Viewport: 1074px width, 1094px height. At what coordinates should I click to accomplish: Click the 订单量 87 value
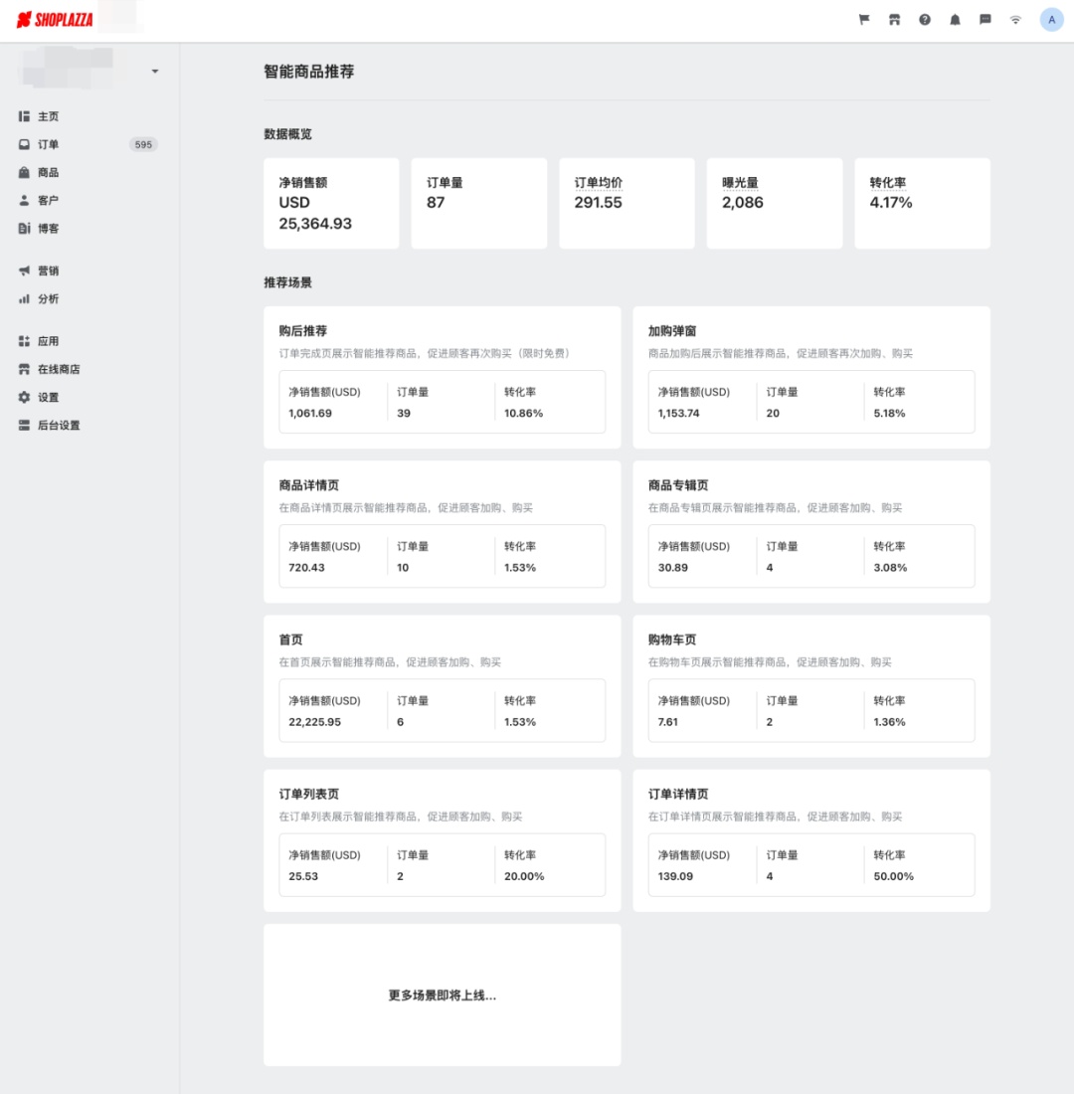436,202
